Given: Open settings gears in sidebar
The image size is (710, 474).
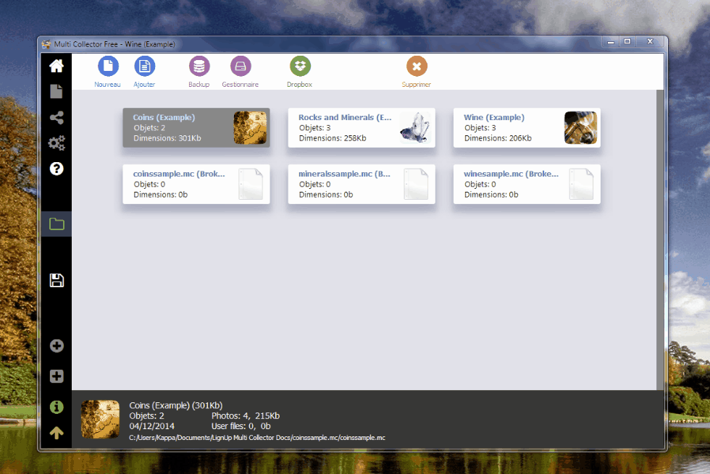Looking at the screenshot, I should 57,143.
